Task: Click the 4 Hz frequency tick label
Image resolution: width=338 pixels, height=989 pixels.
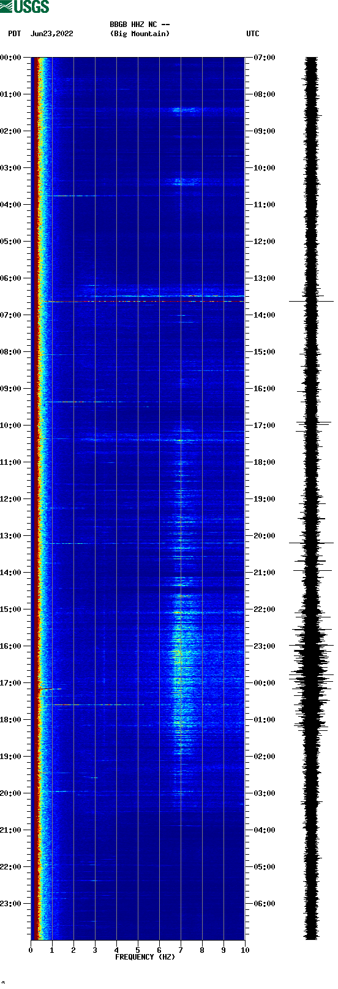Action: click(x=116, y=950)
